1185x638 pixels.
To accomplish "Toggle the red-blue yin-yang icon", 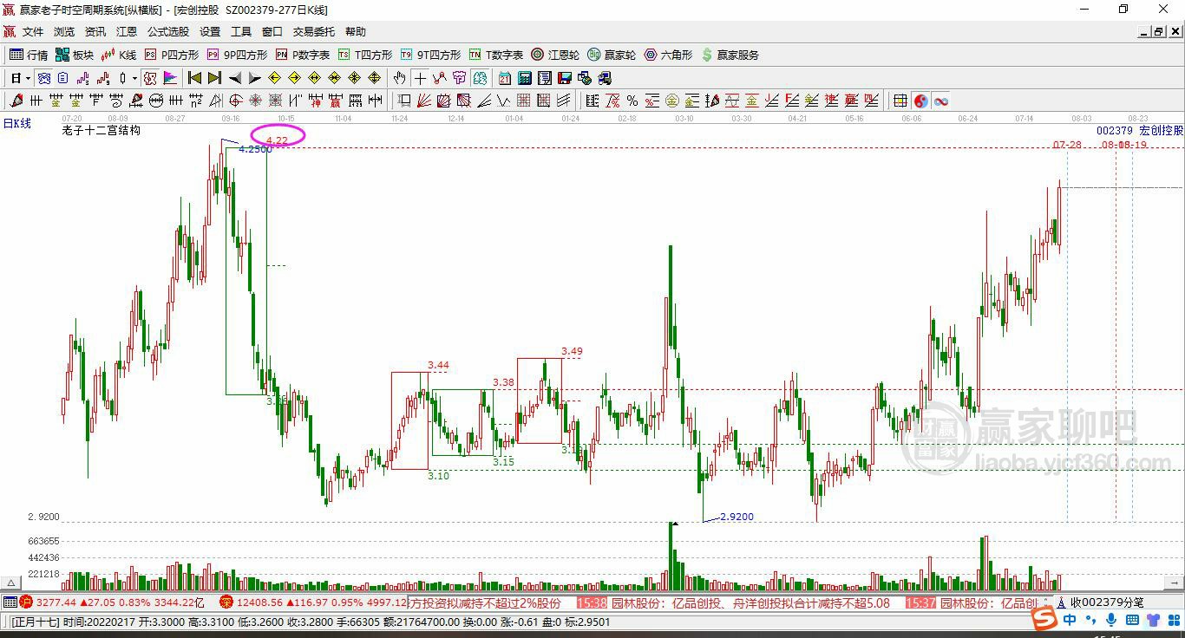I will pos(920,101).
